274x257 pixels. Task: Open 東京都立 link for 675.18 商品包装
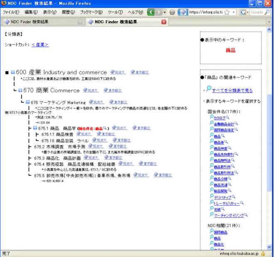click(122, 140)
